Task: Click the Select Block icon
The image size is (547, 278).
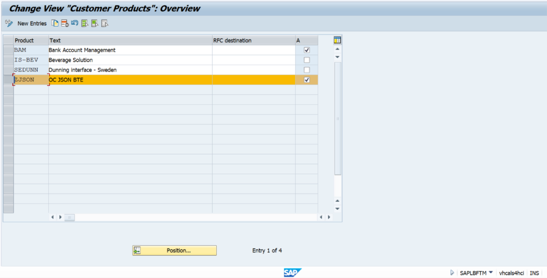Action: tap(94, 23)
